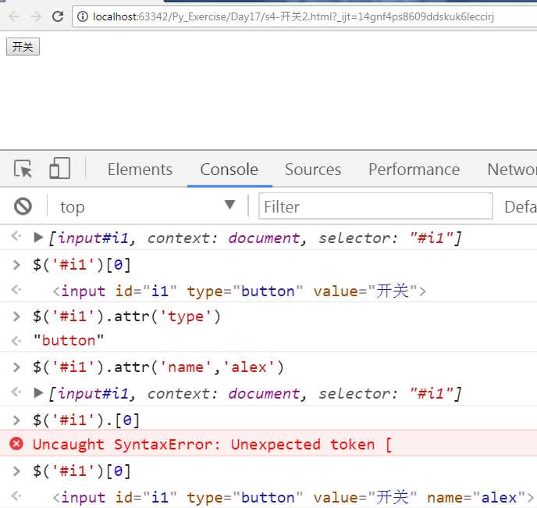Viewport: 537px width, 508px height.
Task: Toggle the device toolbar icon
Action: 59,168
